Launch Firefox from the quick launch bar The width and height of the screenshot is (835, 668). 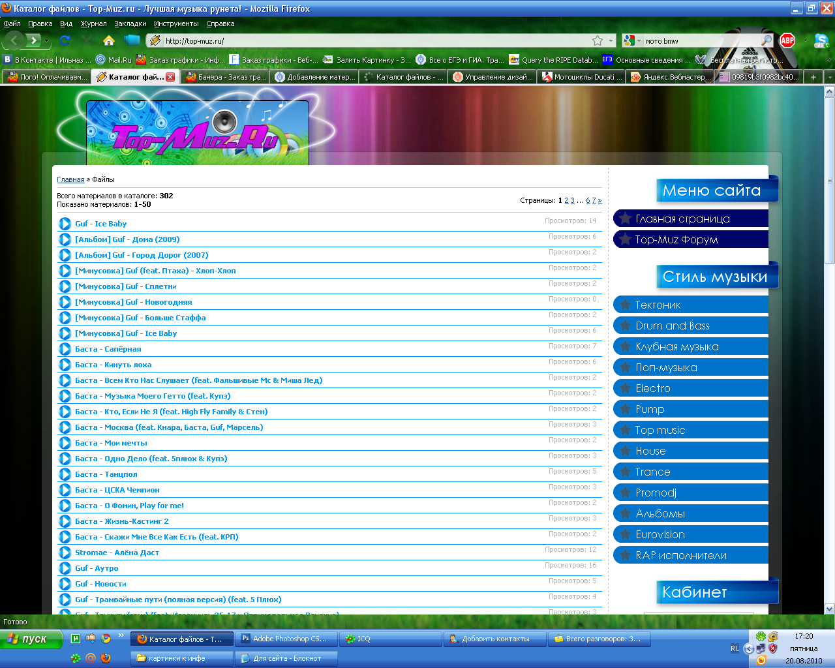(106, 658)
